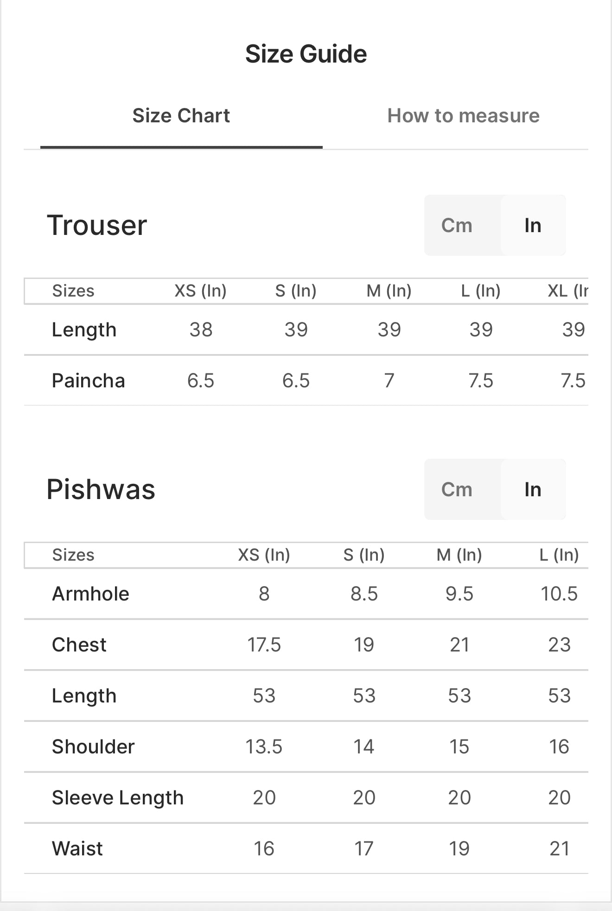Click the Trouser XS (In) column header

(x=200, y=291)
